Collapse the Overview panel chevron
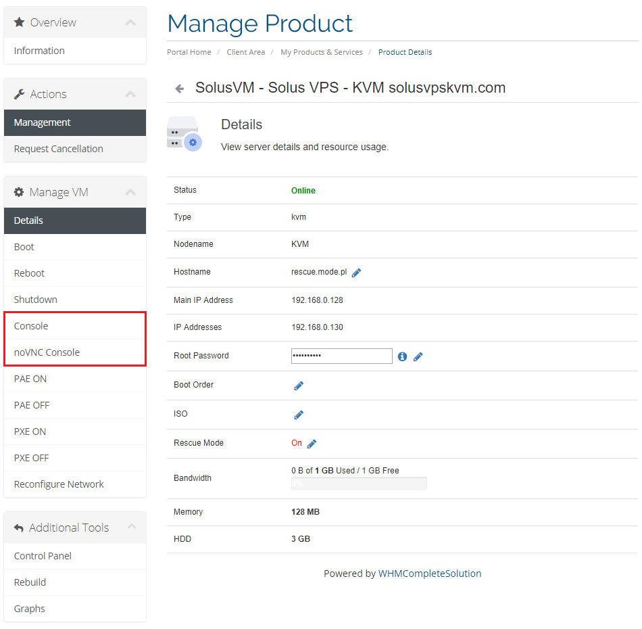This screenshot has width=642, height=629. [x=130, y=22]
